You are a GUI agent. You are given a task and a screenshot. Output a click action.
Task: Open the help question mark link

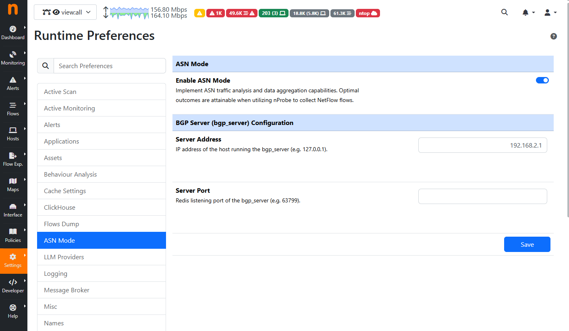click(x=553, y=36)
